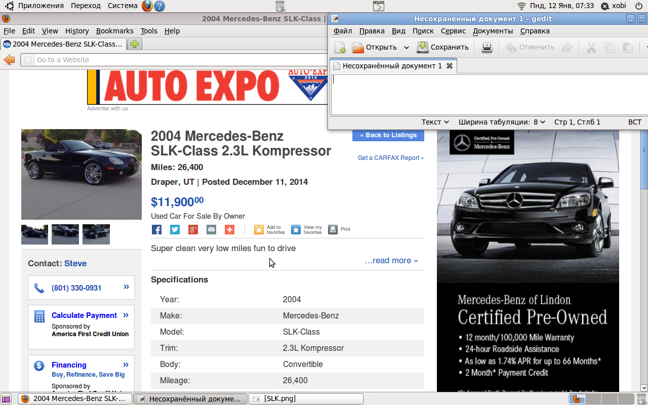Open the Поиск menu in gedit

[423, 31]
